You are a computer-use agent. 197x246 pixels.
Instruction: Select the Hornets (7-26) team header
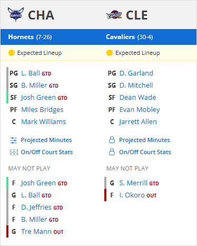[x=30, y=37]
